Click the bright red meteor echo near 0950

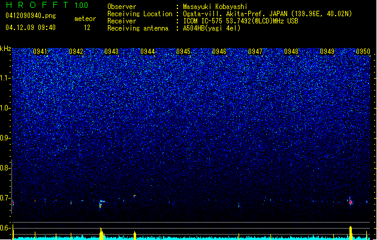[351, 202]
